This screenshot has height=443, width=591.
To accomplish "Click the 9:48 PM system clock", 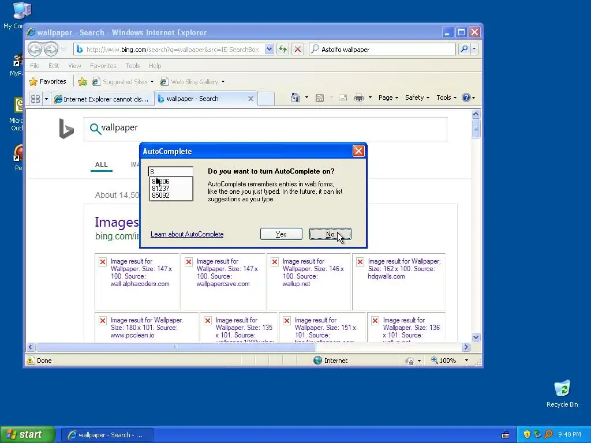I will coord(570,434).
